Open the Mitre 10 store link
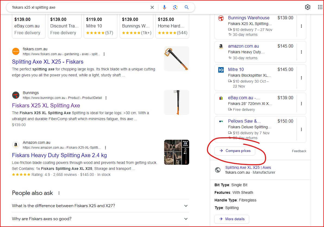Viewport: 324px width, 227px height. [x=236, y=70]
